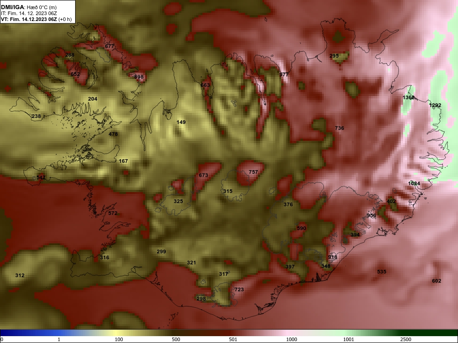The image size is (458, 343).
Task: Click the 288 value on the map
Action: [70, 55]
